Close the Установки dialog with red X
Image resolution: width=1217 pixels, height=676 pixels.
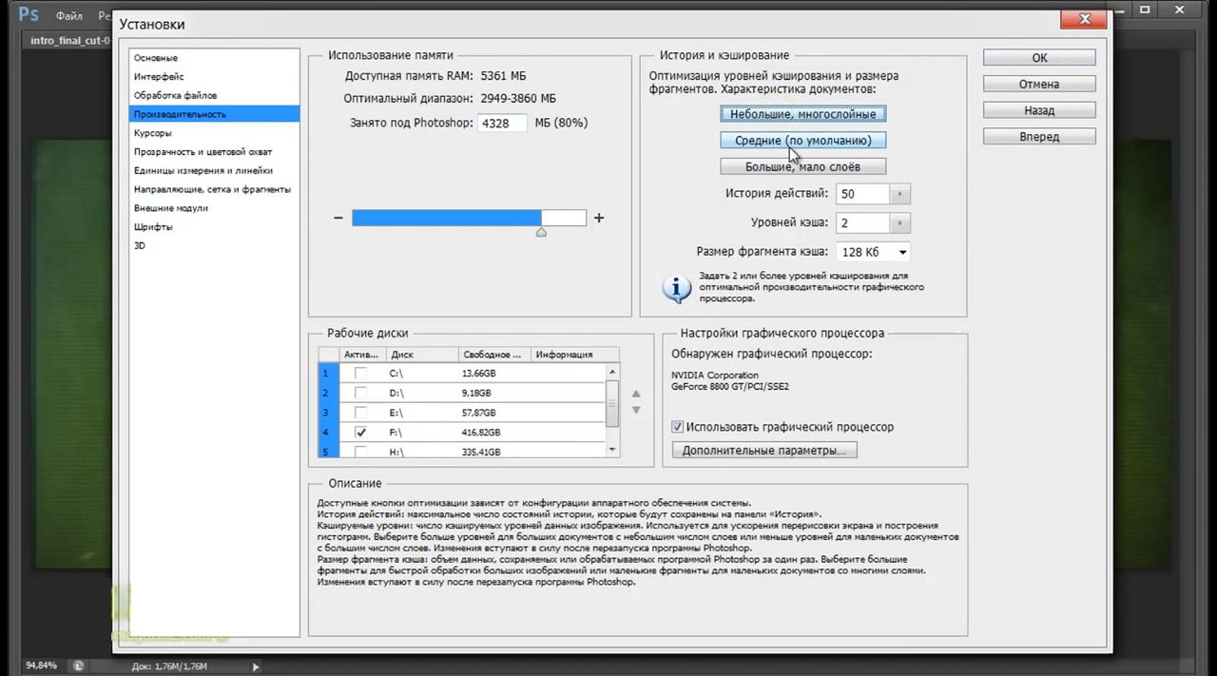point(1084,18)
